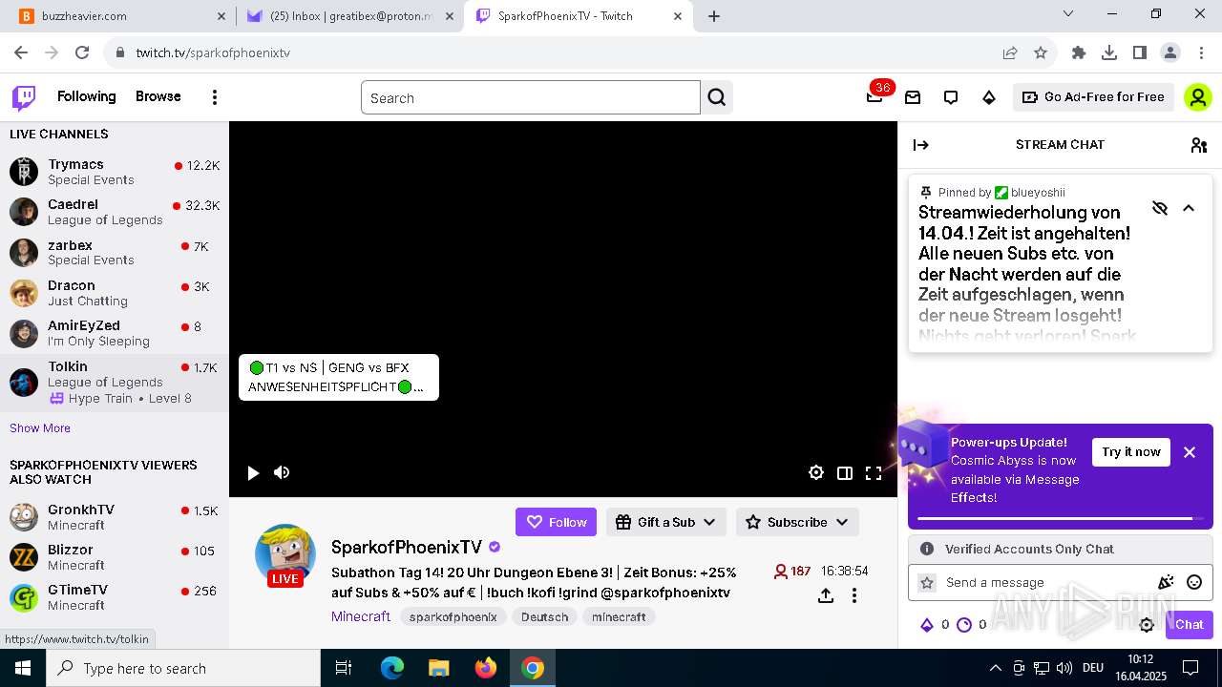Open GronkhTV channel
1222x687 pixels.
coord(115,517)
